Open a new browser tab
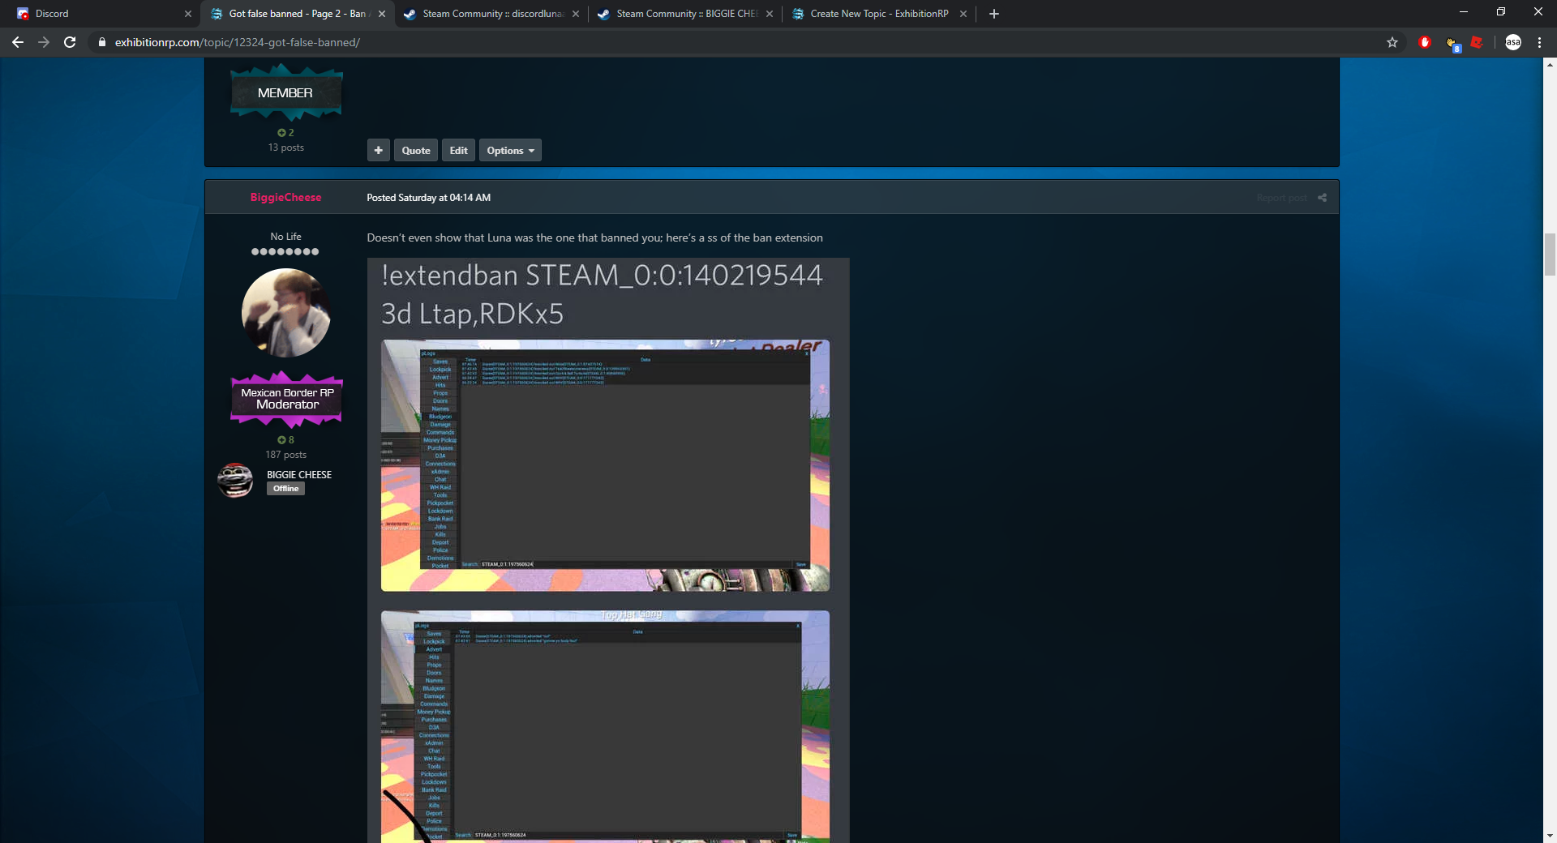The image size is (1557, 843). tap(994, 14)
